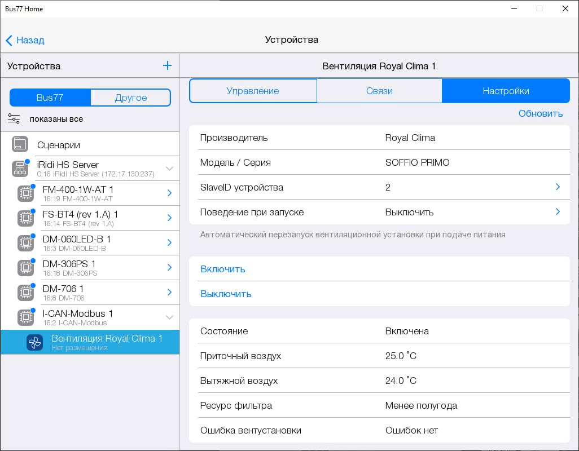Open the Связи tab
Screen dimensions: 579x451
point(379,91)
